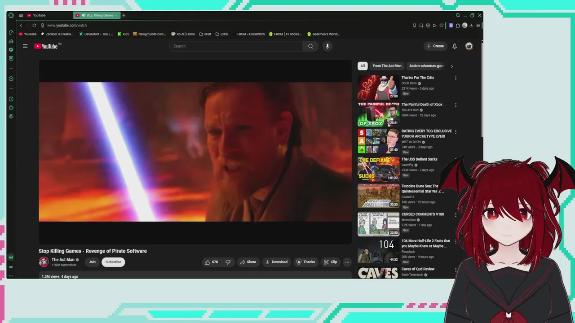The image size is (575, 323).
Task: Click the heart bookmark icon in address bar
Action: 442,26
